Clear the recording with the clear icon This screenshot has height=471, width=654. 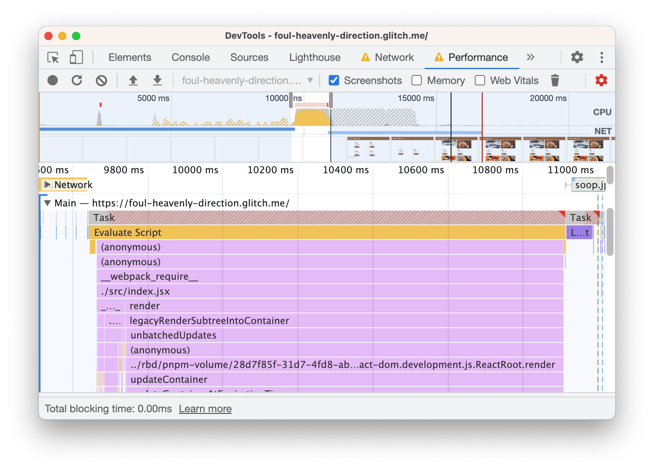[x=101, y=81]
